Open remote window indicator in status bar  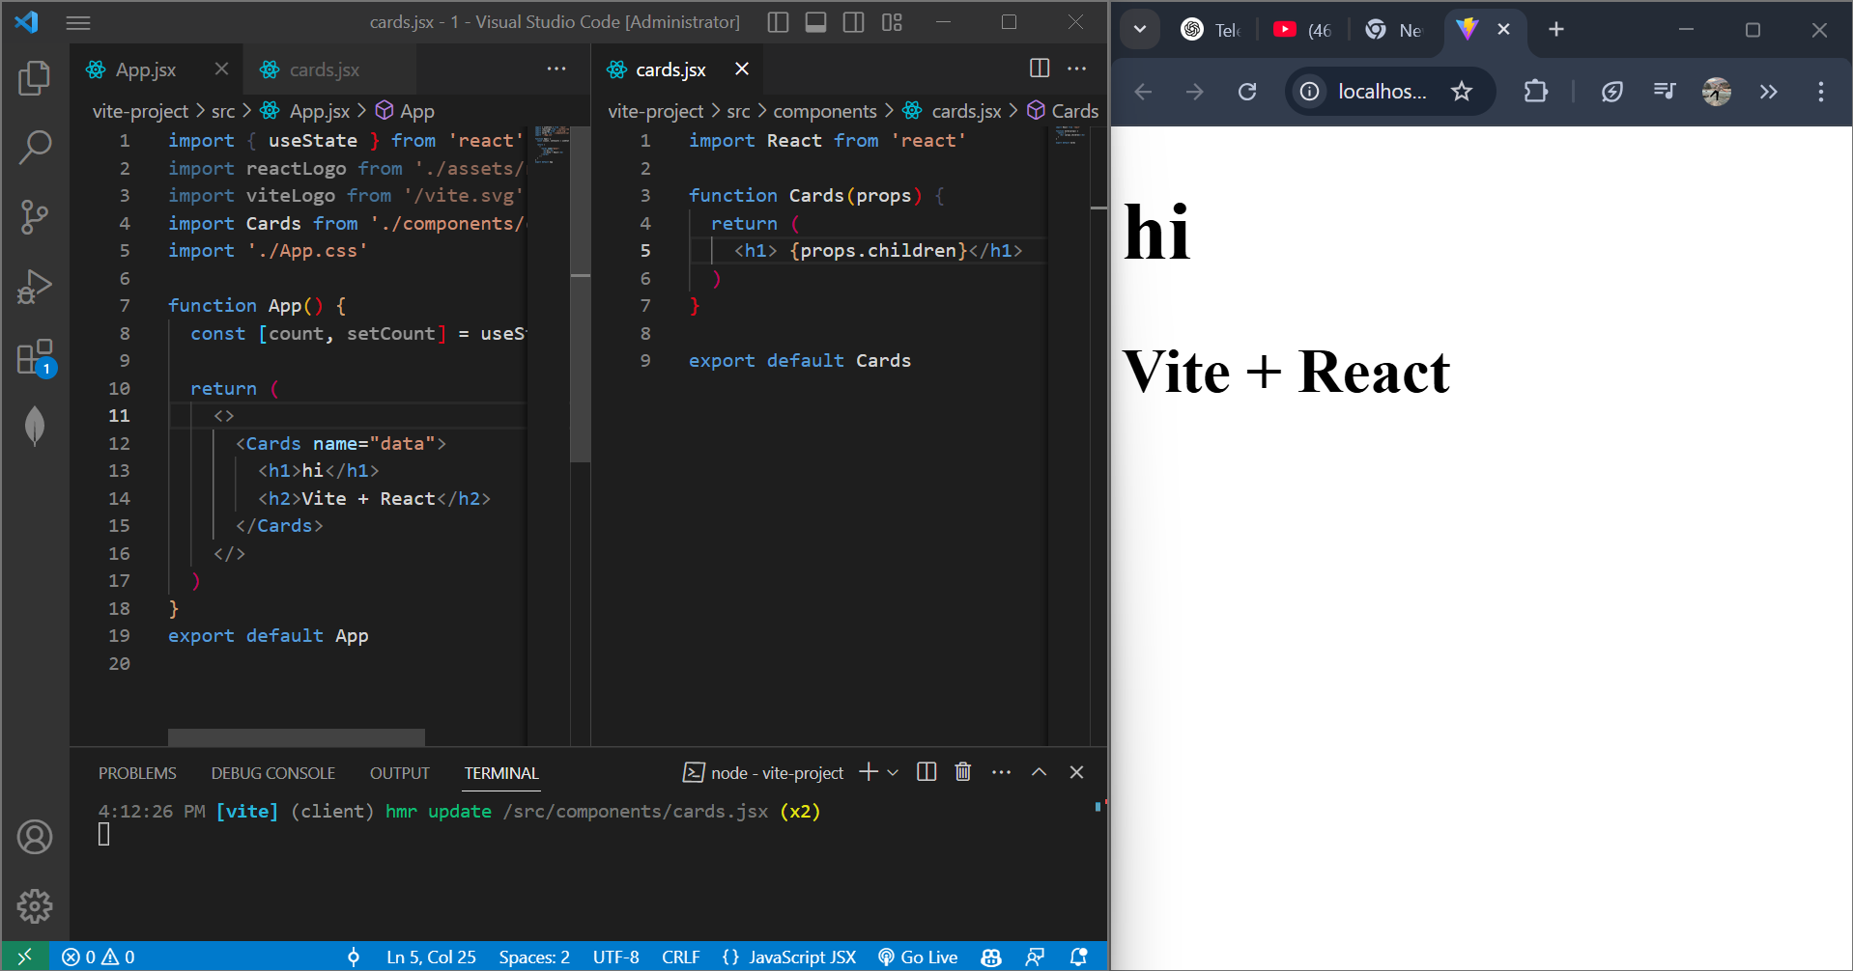point(25,957)
